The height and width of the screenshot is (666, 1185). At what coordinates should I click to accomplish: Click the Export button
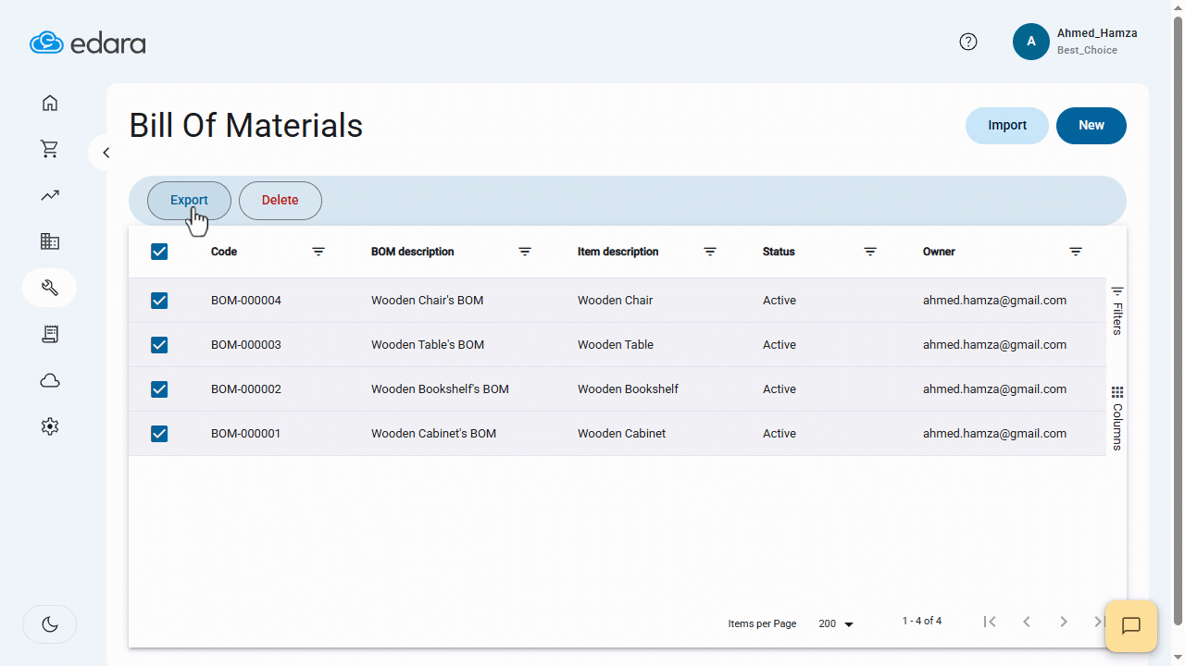(189, 201)
